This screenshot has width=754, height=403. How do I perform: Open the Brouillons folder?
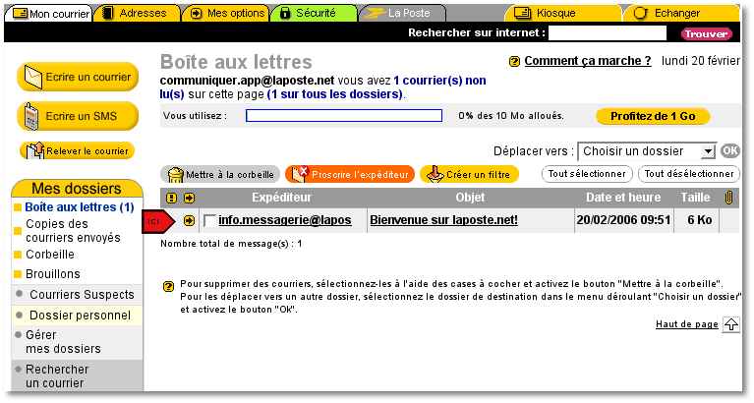tap(53, 274)
